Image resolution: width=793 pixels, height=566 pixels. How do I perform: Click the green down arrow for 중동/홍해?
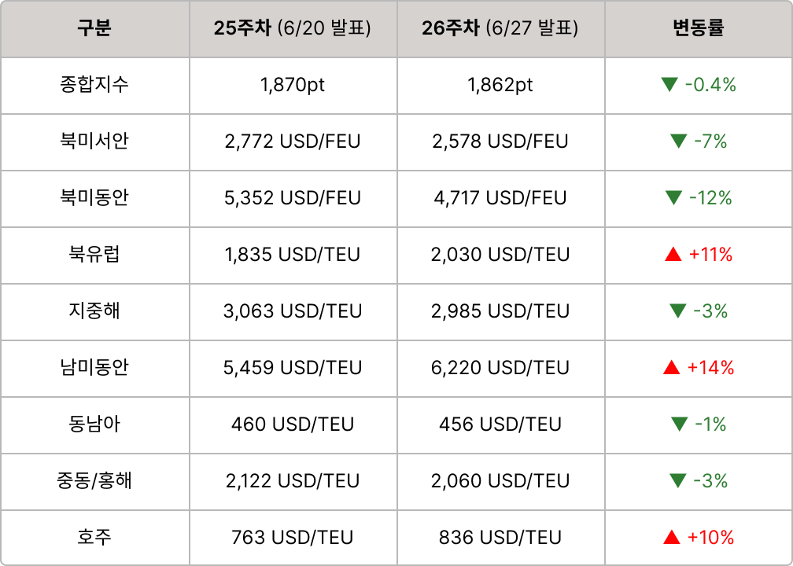click(677, 481)
